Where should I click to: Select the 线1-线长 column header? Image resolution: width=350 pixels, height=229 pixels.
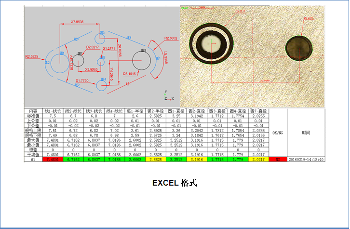point(53,111)
